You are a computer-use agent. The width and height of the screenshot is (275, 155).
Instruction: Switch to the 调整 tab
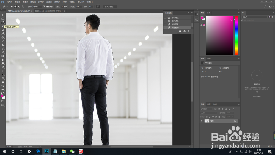pos(209,58)
